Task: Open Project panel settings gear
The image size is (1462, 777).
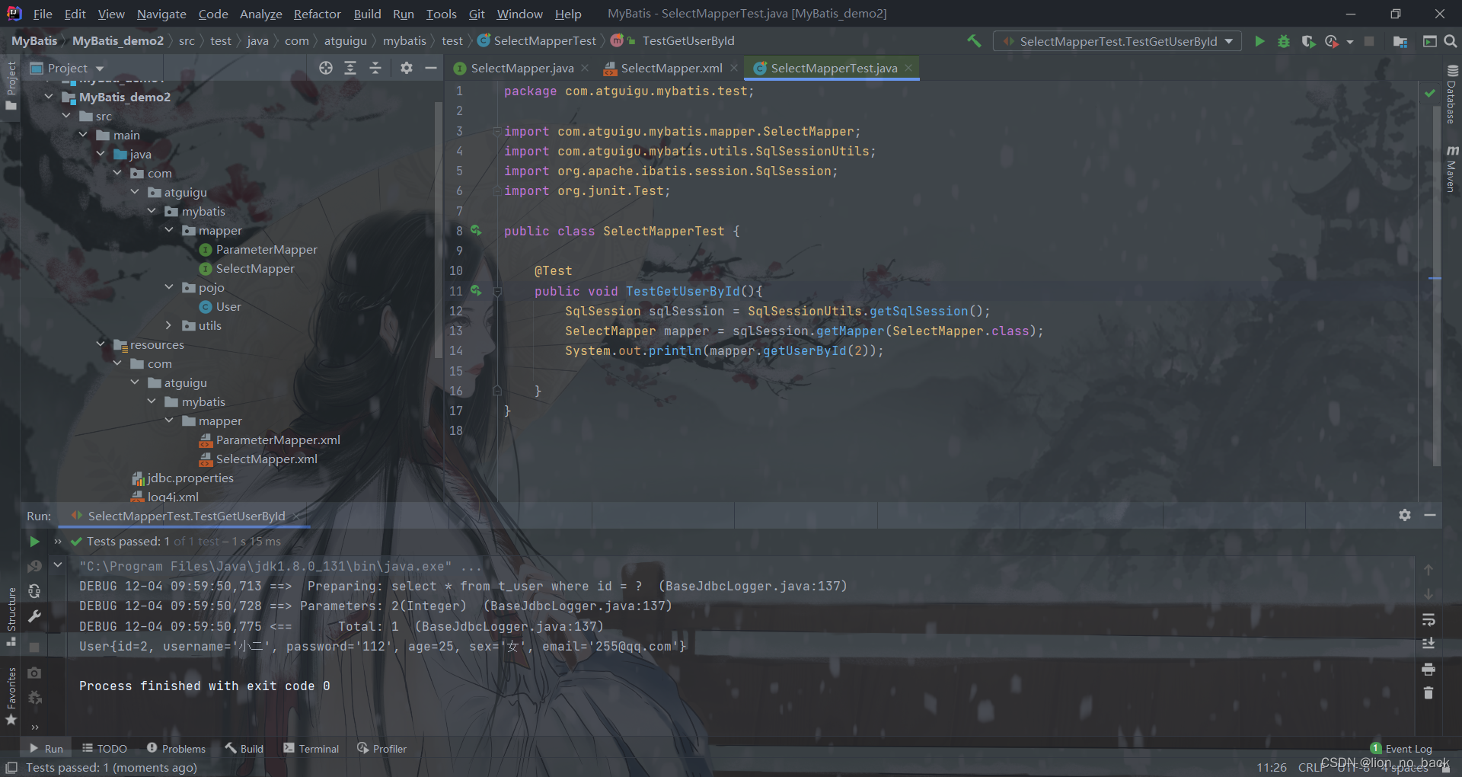Action: coord(407,68)
